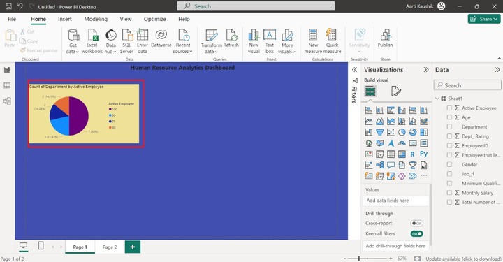Screen dimensions: 503x262
Task: Switch to the View ribbon tab
Action: click(126, 19)
